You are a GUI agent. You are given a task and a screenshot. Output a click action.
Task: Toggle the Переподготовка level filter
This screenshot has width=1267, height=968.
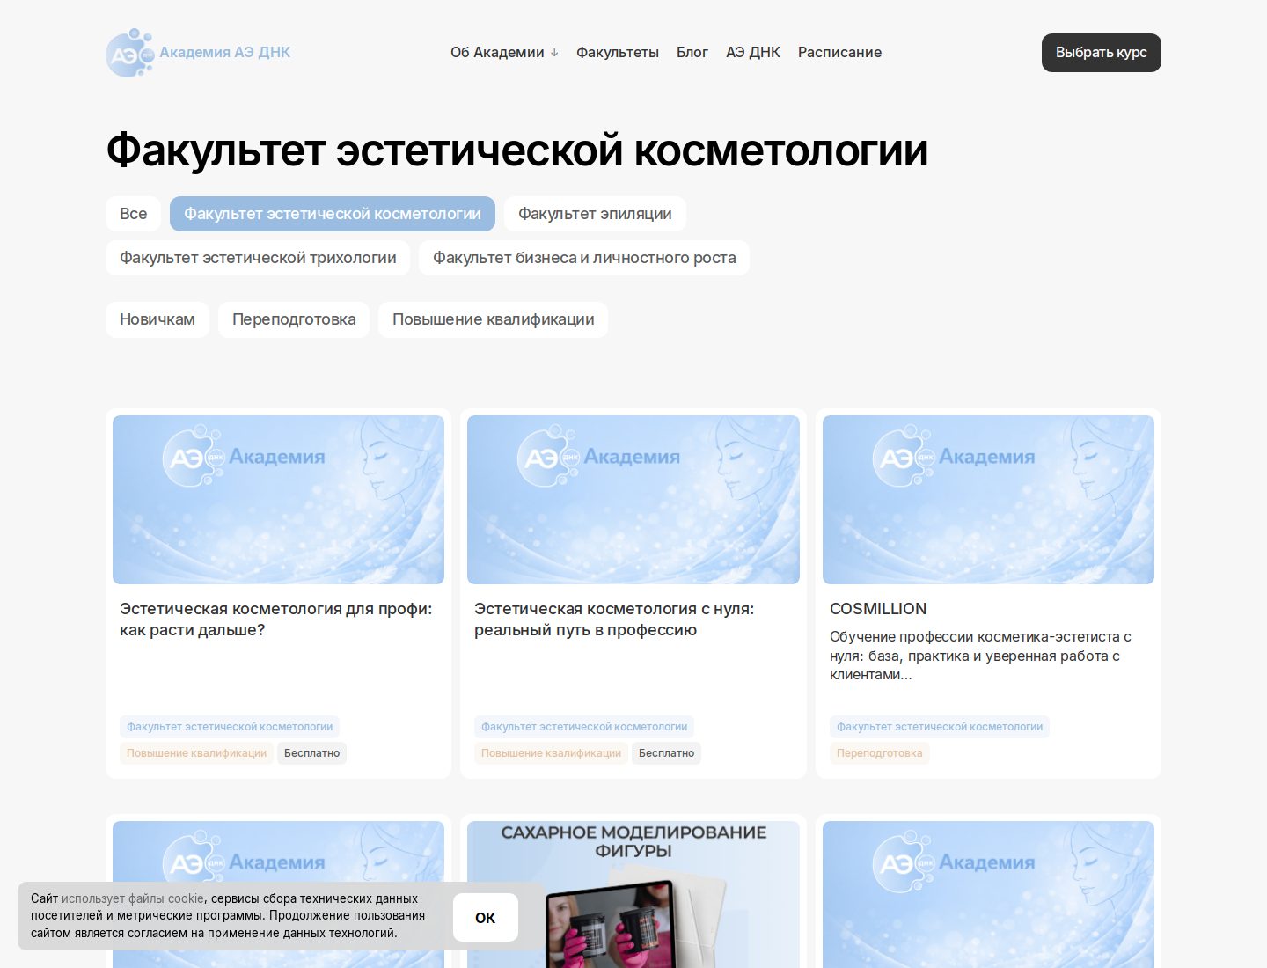294,319
